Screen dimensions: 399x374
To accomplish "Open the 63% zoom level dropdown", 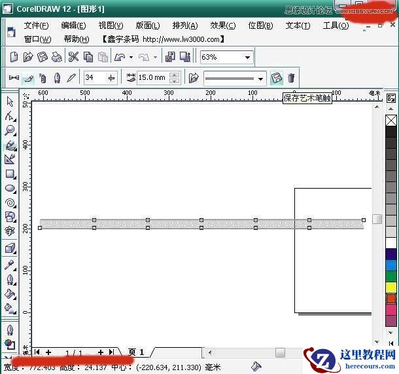I will point(247,58).
